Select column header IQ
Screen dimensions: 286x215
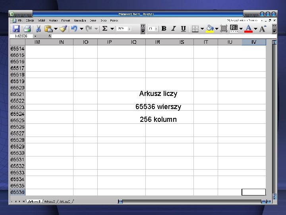coord(134,42)
